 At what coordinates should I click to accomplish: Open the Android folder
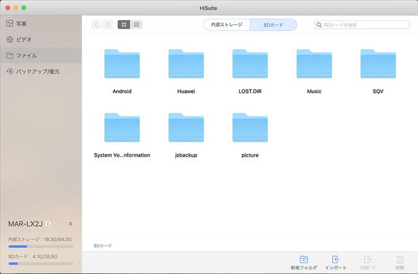(x=122, y=64)
